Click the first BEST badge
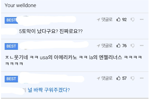Viewport: 149px width, 99px height. pyautogui.click(x=11, y=20)
